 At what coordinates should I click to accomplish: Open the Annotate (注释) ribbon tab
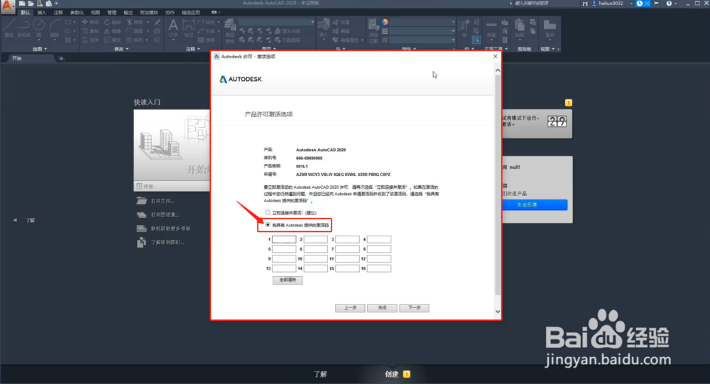58,13
